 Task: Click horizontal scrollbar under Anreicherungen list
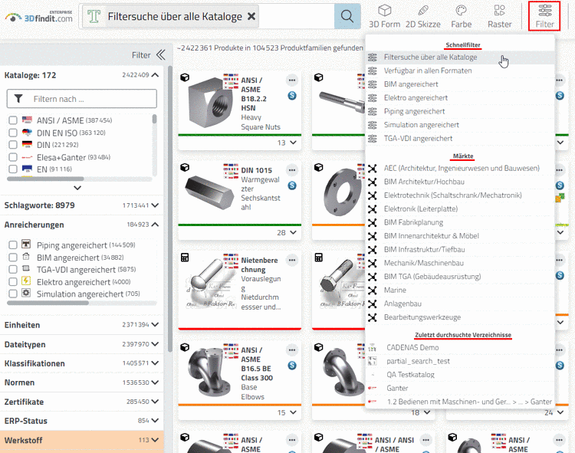click(48, 303)
